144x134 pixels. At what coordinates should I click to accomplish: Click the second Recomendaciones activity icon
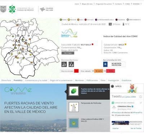coord(71,64)
